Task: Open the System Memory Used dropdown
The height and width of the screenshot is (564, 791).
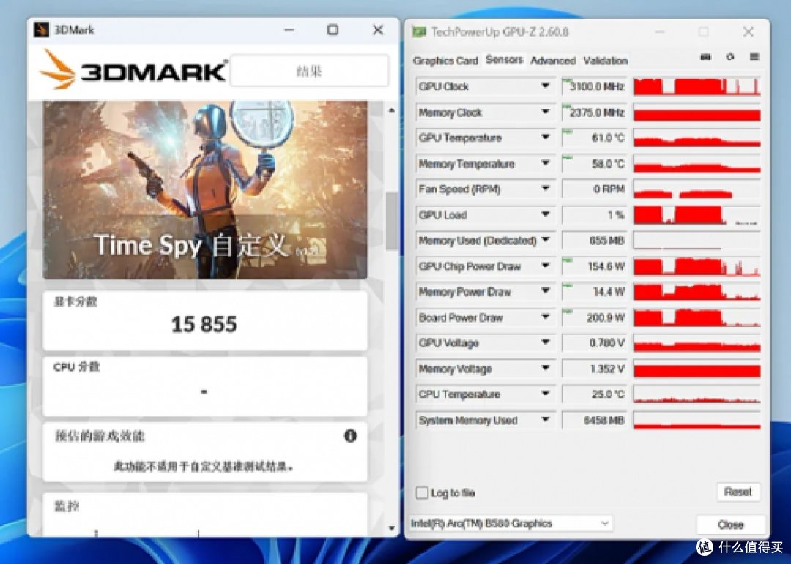Action: click(546, 419)
